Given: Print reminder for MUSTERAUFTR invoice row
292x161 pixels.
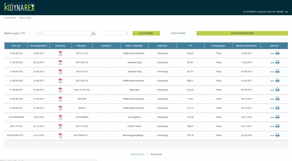Looking at the screenshot, I should 277,135.
